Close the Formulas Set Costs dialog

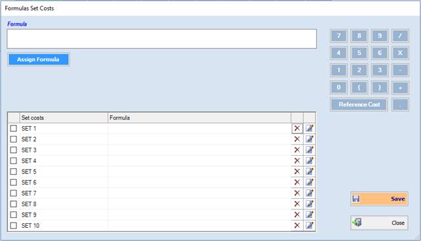[379, 223]
